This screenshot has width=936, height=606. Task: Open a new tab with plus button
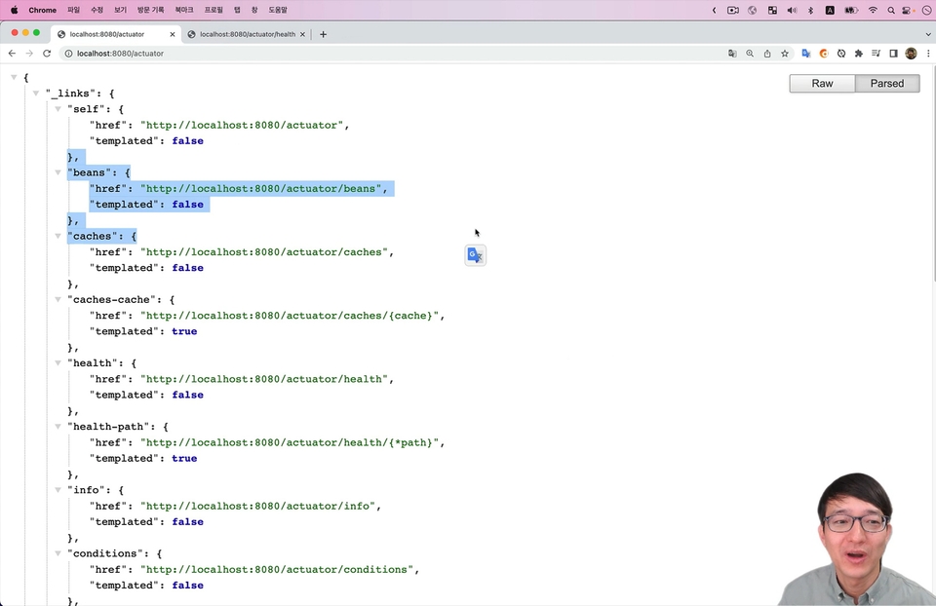pyautogui.click(x=323, y=34)
